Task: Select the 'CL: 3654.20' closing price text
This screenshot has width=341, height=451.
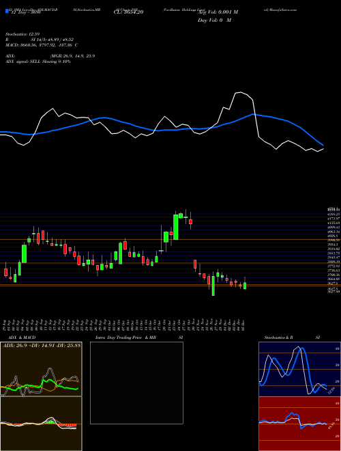Action: (128, 12)
